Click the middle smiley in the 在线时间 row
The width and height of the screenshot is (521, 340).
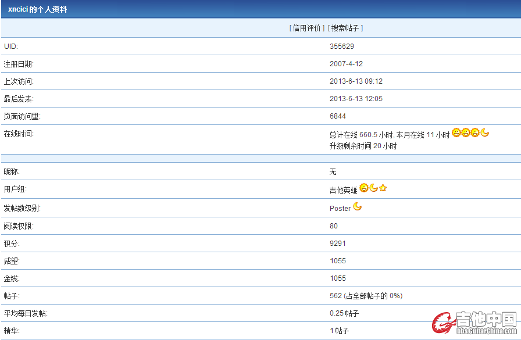(x=466, y=133)
